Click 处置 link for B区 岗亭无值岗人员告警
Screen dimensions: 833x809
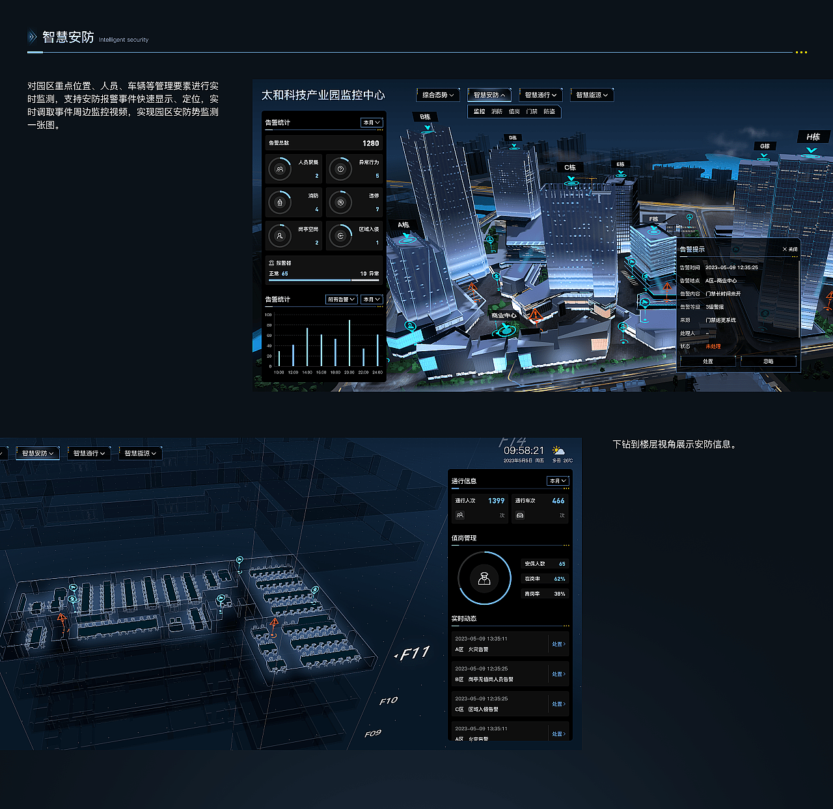tap(559, 674)
